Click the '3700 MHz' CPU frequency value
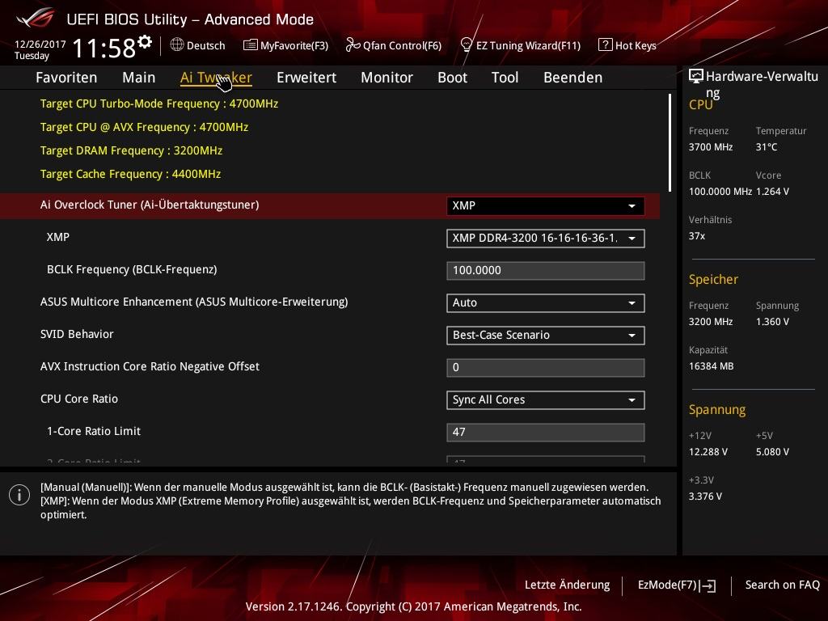The width and height of the screenshot is (828, 621). (710, 147)
